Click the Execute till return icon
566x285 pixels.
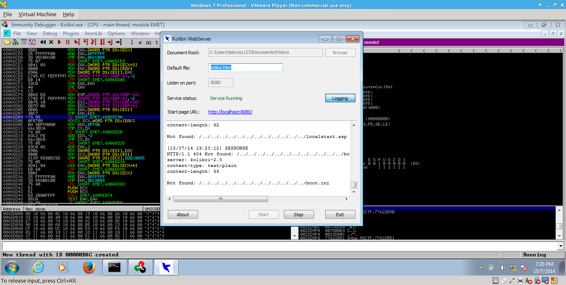[110, 42]
